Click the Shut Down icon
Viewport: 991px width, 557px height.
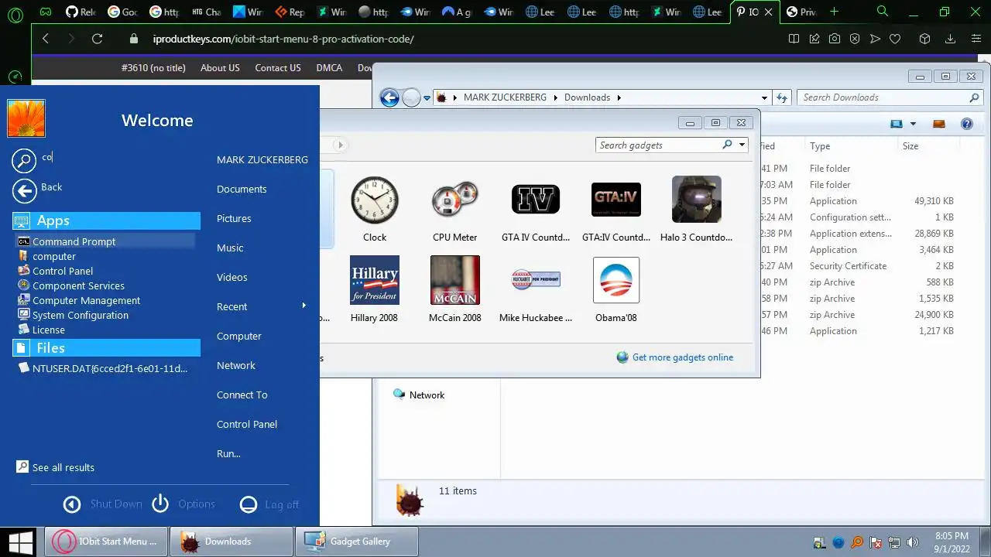click(x=72, y=504)
